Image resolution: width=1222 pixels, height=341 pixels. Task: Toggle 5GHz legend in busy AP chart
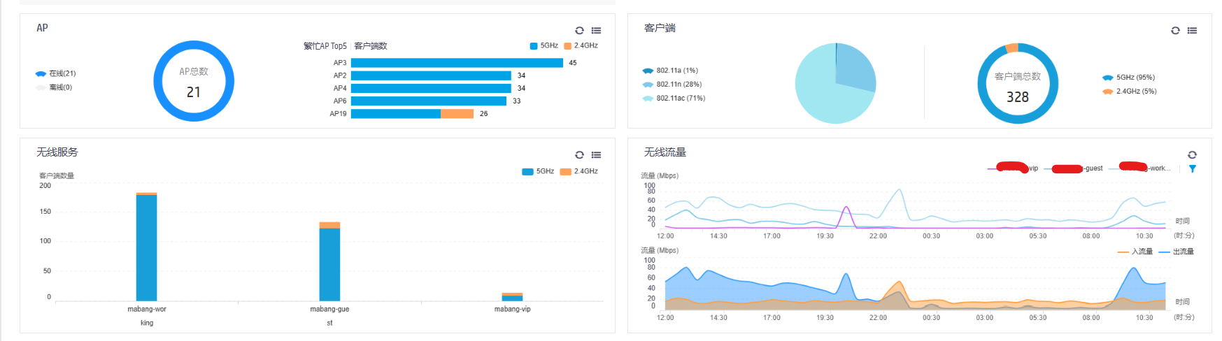(x=544, y=45)
